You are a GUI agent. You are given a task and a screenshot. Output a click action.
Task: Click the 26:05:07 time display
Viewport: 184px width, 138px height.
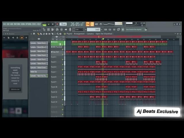tap(77, 24)
